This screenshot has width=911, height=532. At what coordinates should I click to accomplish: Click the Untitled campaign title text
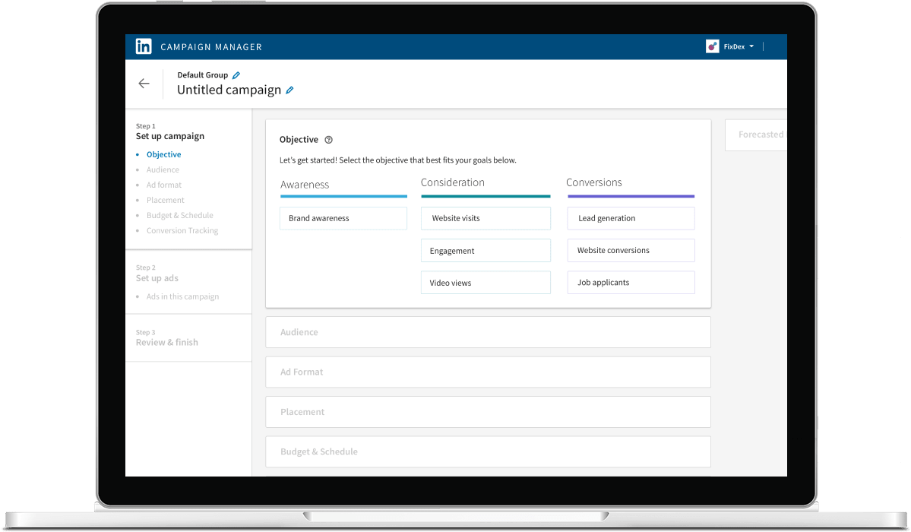point(229,90)
